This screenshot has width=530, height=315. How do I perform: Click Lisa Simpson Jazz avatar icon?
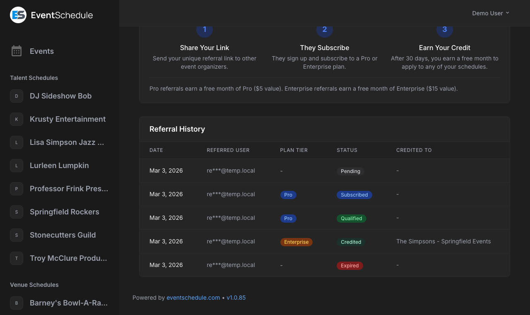click(x=17, y=142)
